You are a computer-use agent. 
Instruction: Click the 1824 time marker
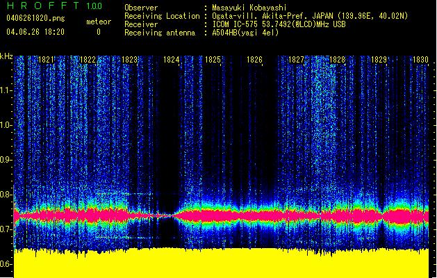coord(171,60)
